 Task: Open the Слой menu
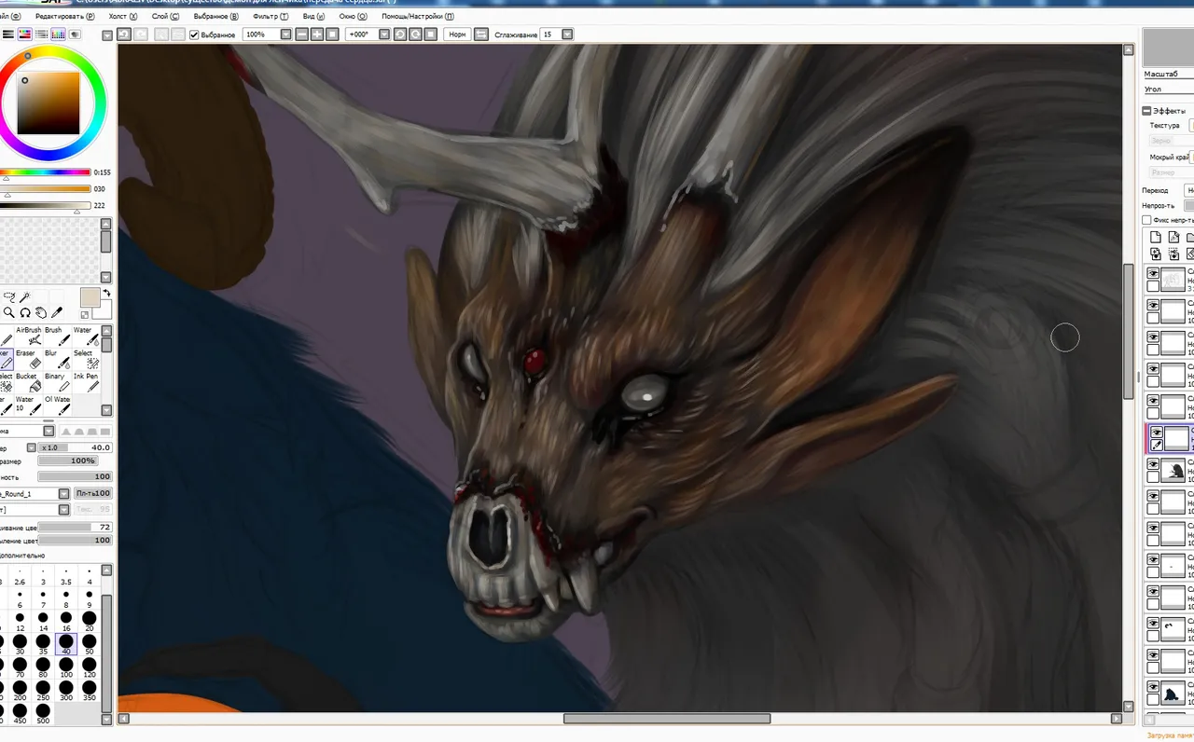coord(165,16)
